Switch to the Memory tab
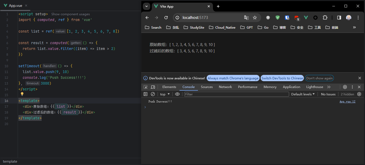 (270, 87)
